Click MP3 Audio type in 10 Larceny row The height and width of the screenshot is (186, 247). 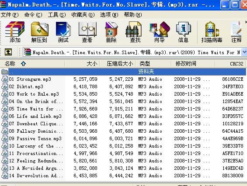(150, 146)
